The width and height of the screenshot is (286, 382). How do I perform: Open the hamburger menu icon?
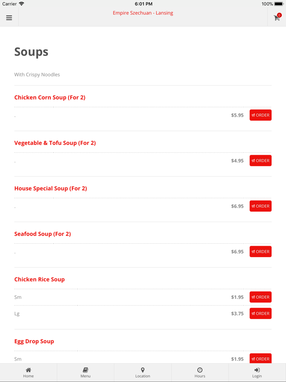[9, 18]
